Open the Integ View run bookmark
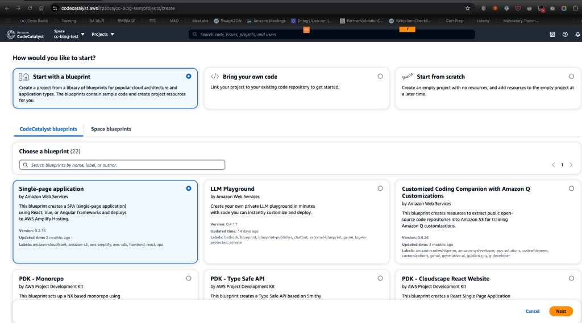The height and width of the screenshot is (323, 582). [311, 21]
